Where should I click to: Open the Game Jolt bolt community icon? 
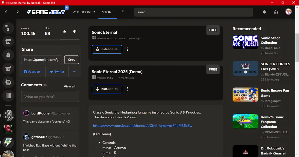click(9, 142)
